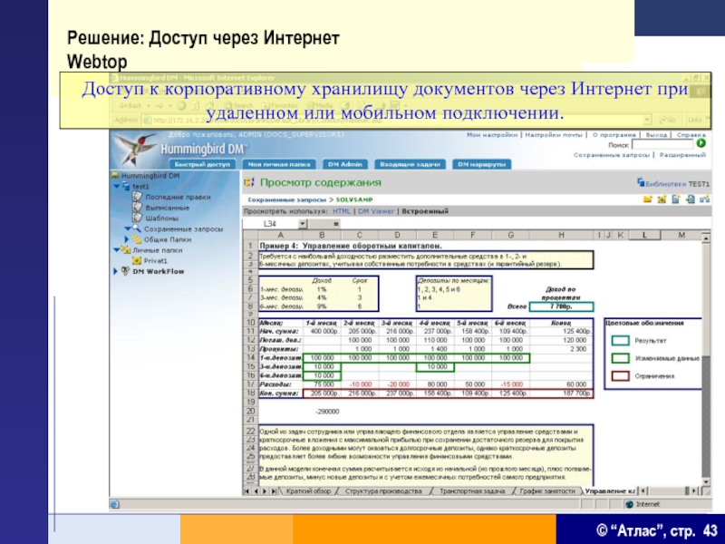
Task: Click the Сохраненные запросы breadcrumb link
Action: 286,199
